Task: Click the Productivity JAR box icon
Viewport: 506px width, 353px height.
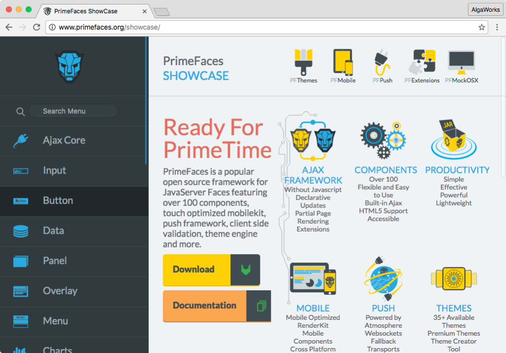Action: 454,139
